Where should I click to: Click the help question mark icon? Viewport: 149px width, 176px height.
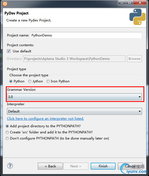10,166
